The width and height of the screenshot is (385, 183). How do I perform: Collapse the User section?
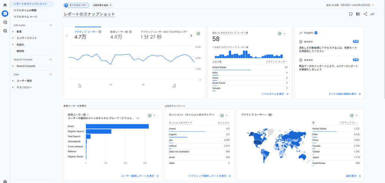[51, 74]
